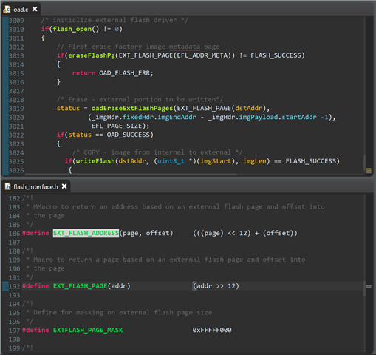Viewport: 376px width, 355px height.
Task: Click the highlighted EXT_FLASH_ADDRESS macro name
Action: coord(86,233)
